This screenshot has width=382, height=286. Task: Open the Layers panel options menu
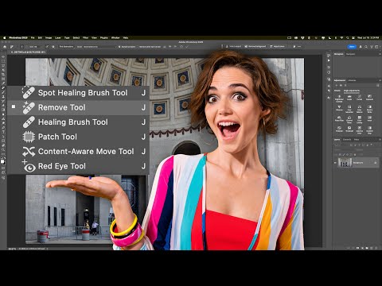(380, 140)
